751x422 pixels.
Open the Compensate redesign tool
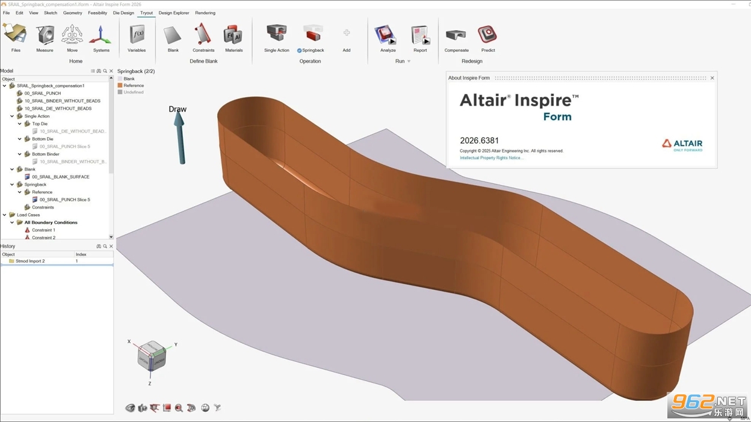click(456, 34)
